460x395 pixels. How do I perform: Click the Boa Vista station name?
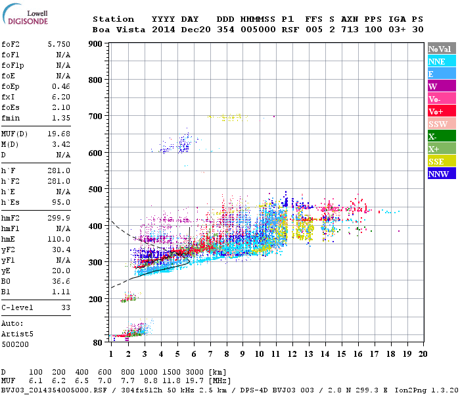[x=119, y=30]
